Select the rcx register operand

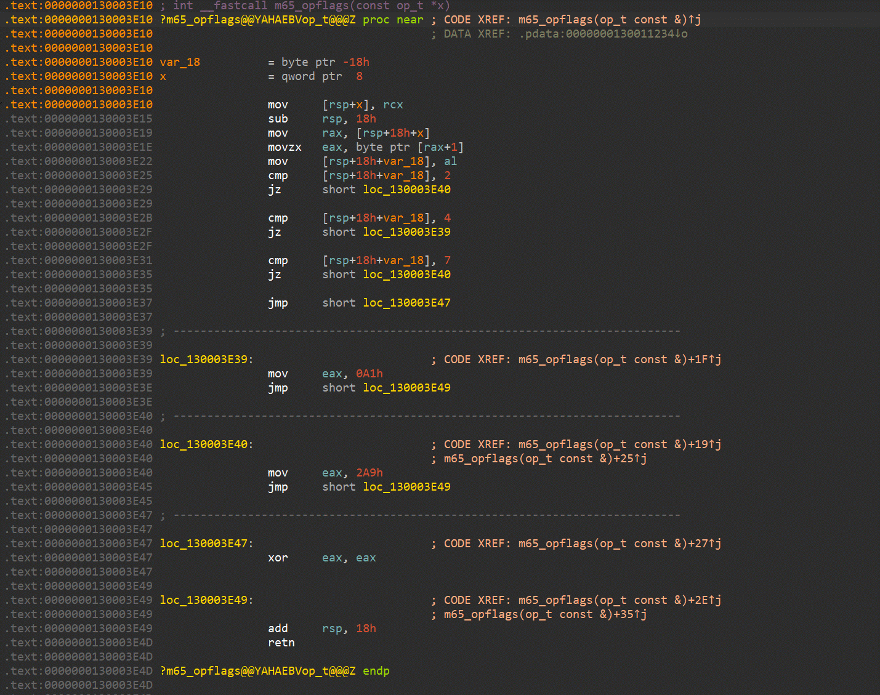coord(393,105)
